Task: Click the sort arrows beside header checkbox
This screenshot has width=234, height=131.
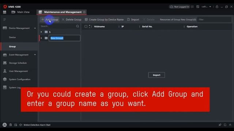Action: coord(90,27)
